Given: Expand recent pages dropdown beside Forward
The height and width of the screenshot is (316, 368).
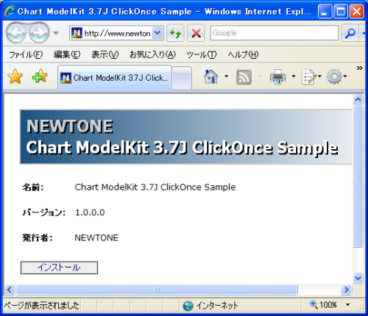Looking at the screenshot, I should click(56, 33).
